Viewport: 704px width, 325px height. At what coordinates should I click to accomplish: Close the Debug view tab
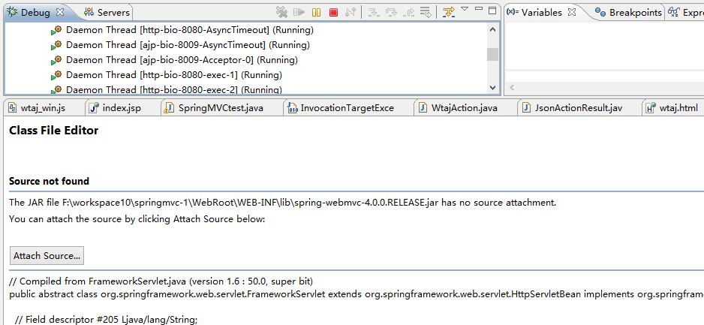[x=60, y=12]
